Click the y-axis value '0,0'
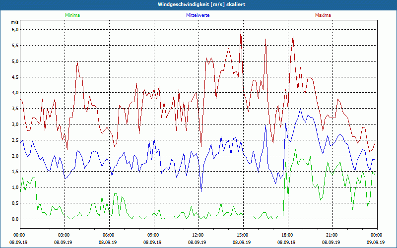This screenshot has width=397, height=248. point(15,219)
